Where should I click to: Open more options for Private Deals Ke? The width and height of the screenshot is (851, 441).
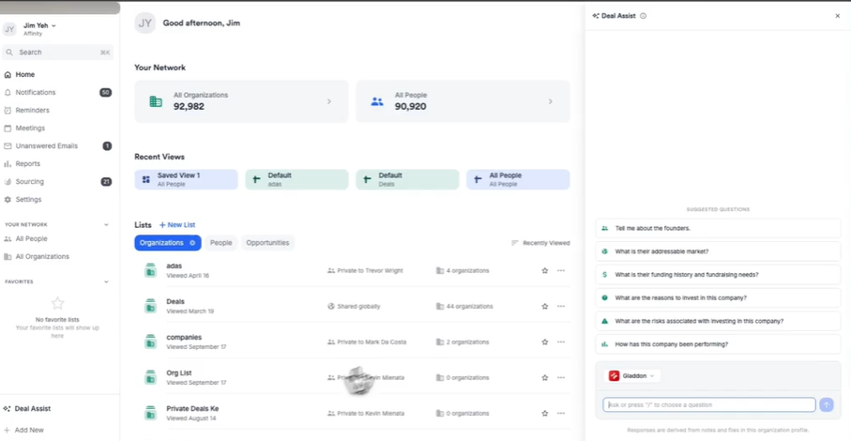561,414
